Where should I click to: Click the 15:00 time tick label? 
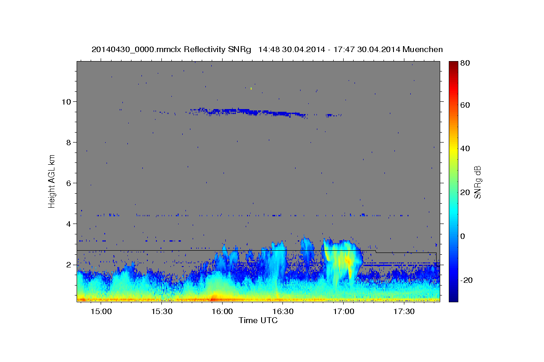[x=101, y=312]
